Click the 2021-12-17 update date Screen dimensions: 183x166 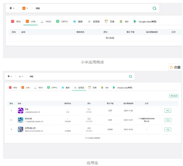(x=128, y=120)
